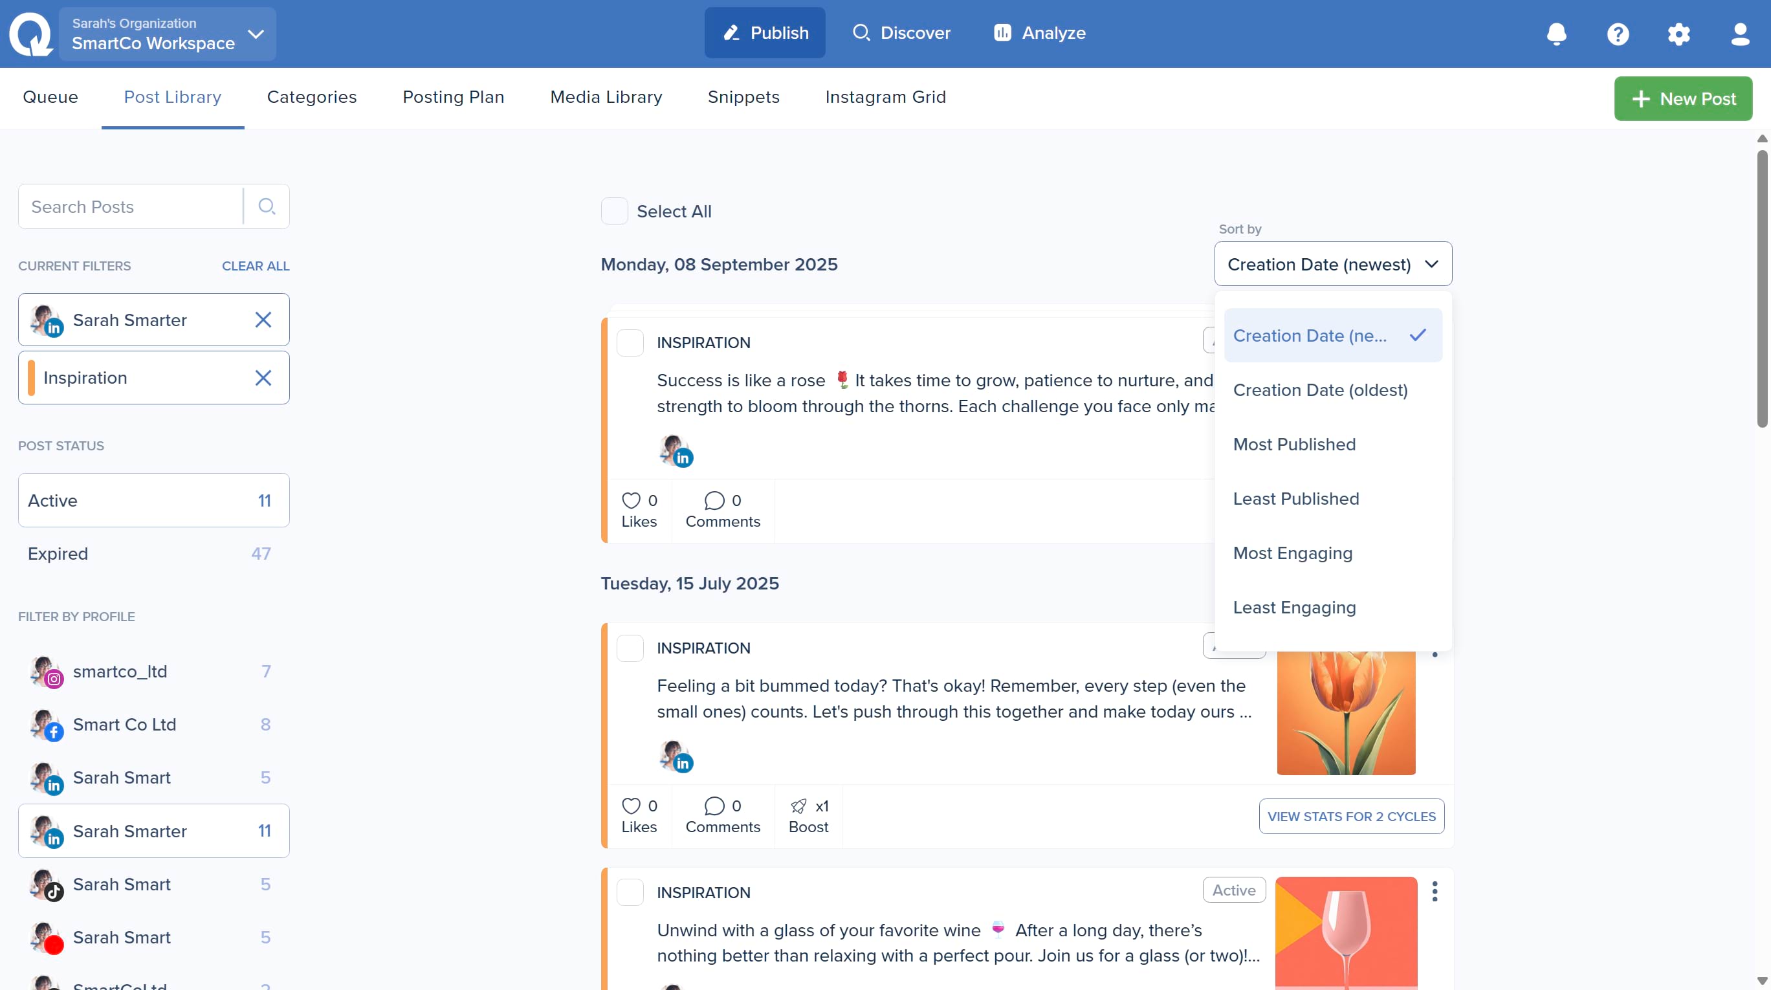Tick the checkbox on the wine glass post
The image size is (1771, 990).
point(630,892)
